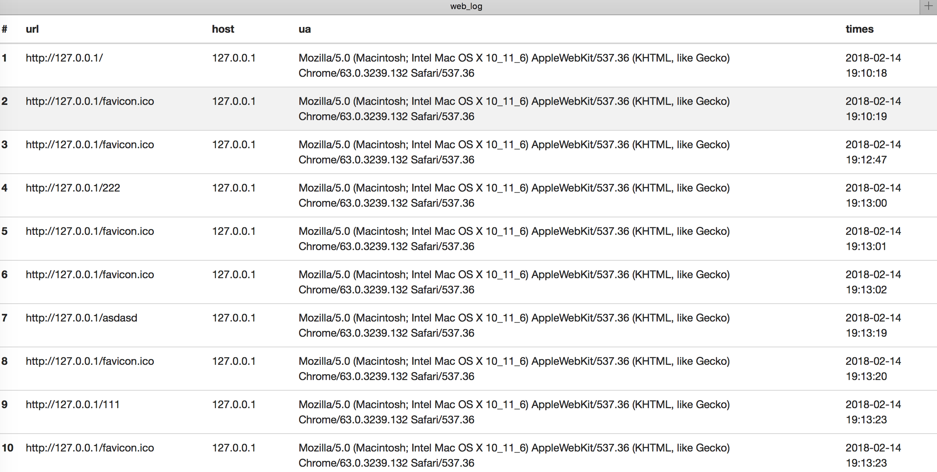Screen dimensions: 937x472
Task: Select times cell 2018-02-14 19:13:20
Action: tap(873, 369)
